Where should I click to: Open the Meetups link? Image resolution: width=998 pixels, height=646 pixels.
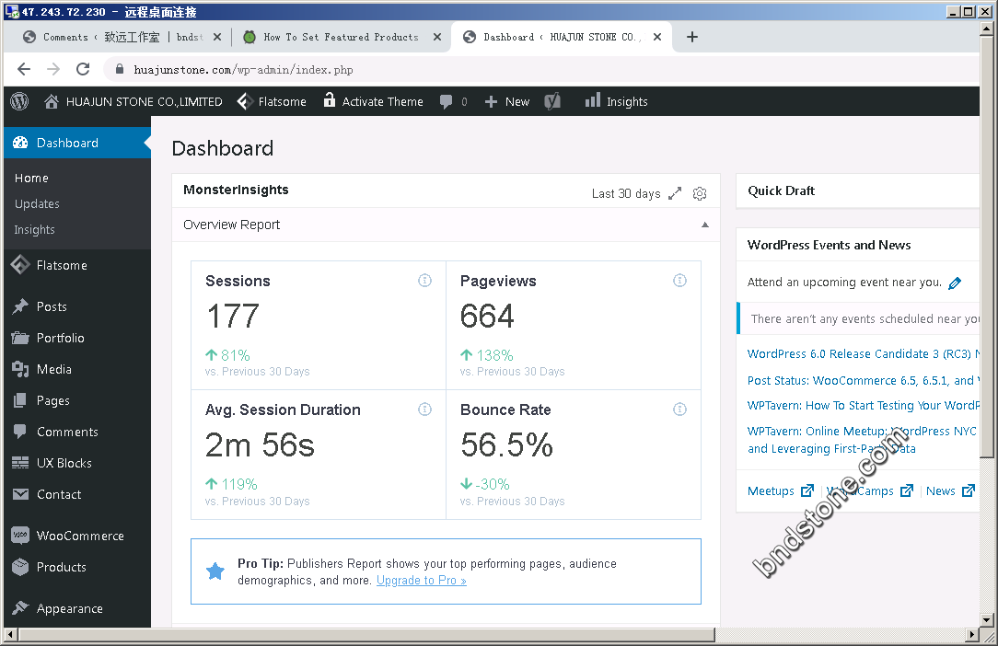781,490
